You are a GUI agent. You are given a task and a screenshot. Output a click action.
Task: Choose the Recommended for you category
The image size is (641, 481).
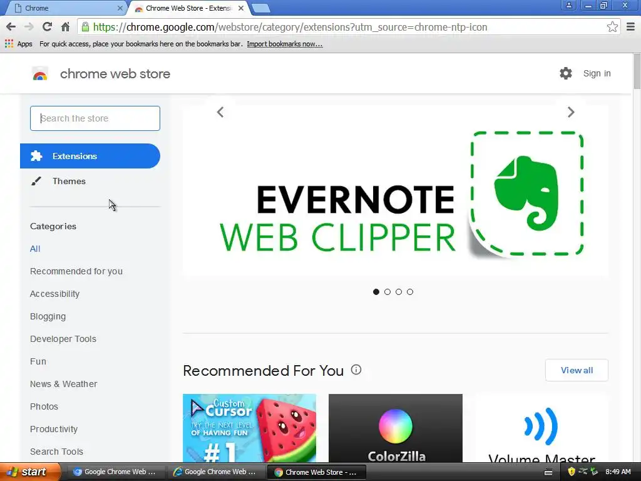point(76,271)
